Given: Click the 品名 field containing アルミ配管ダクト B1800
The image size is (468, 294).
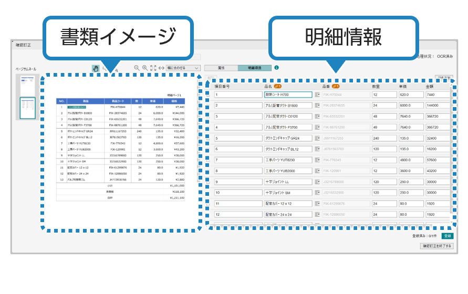Looking at the screenshot, I should click(x=288, y=106).
